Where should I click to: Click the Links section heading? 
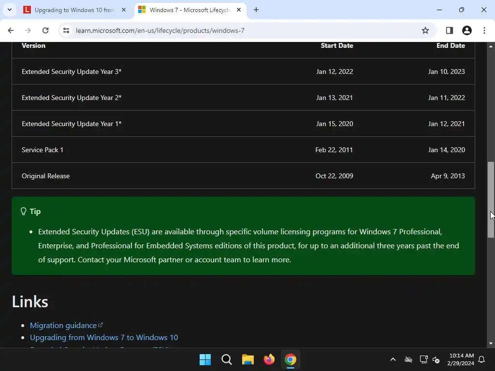tap(30, 301)
